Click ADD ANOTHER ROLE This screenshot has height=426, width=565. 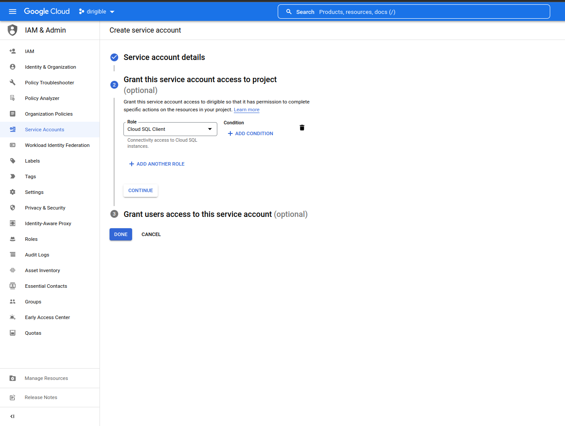click(x=157, y=164)
